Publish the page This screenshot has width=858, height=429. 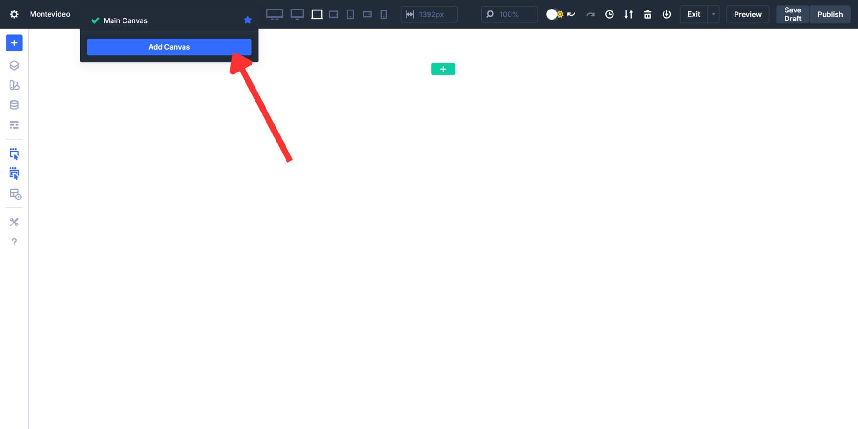(x=830, y=14)
